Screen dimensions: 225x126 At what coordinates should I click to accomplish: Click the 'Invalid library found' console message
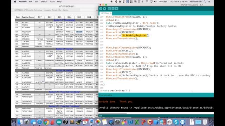point(156,108)
